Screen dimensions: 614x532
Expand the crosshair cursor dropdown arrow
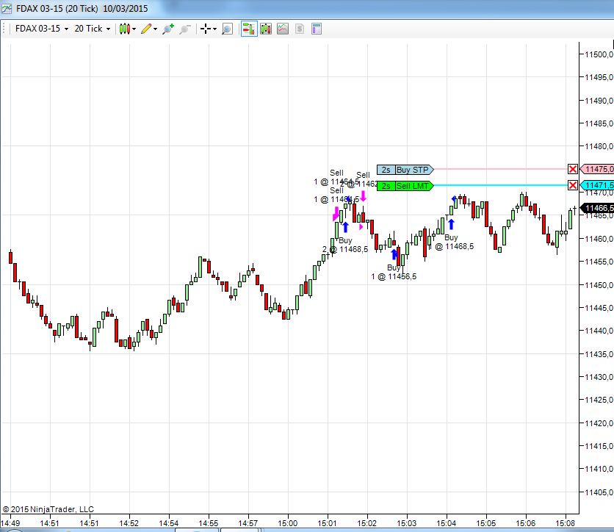click(214, 29)
